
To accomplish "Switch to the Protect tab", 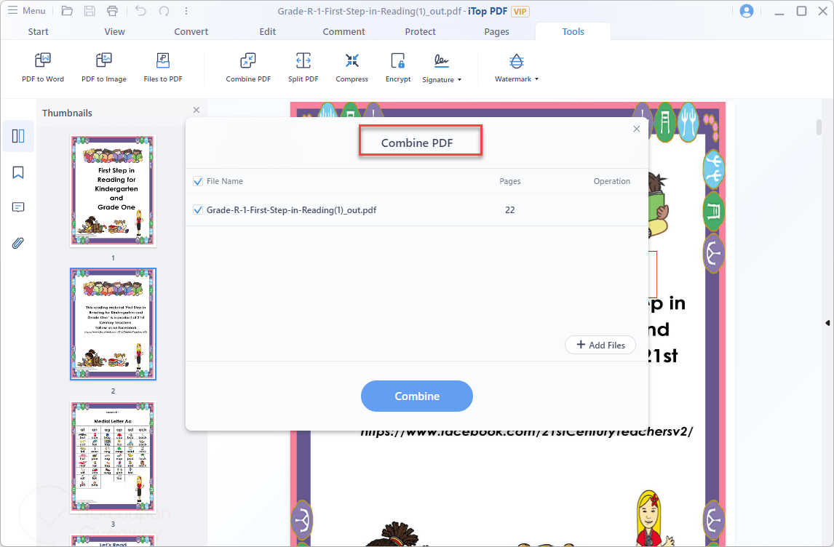I will click(420, 32).
